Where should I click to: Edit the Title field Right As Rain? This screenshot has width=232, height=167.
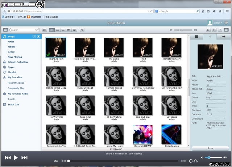point(216,76)
